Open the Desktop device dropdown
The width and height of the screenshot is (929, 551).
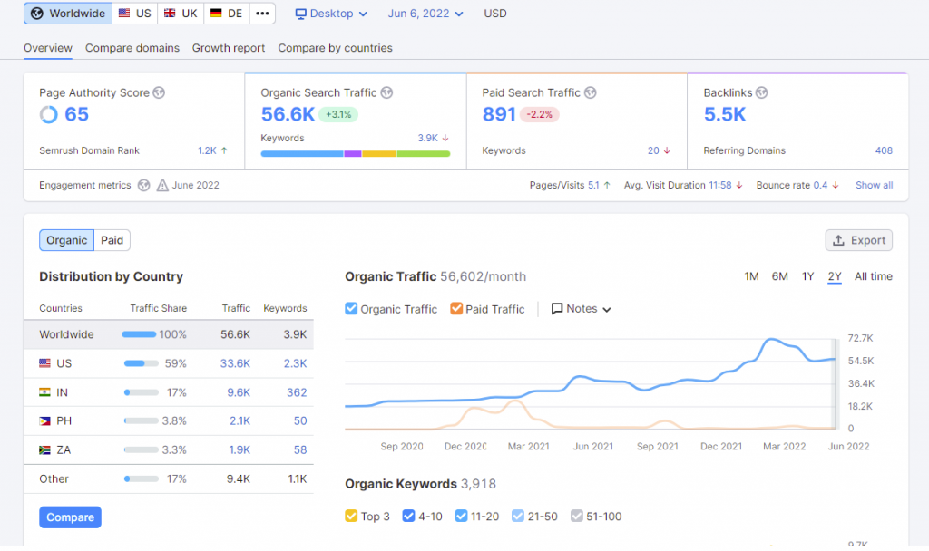click(x=331, y=14)
